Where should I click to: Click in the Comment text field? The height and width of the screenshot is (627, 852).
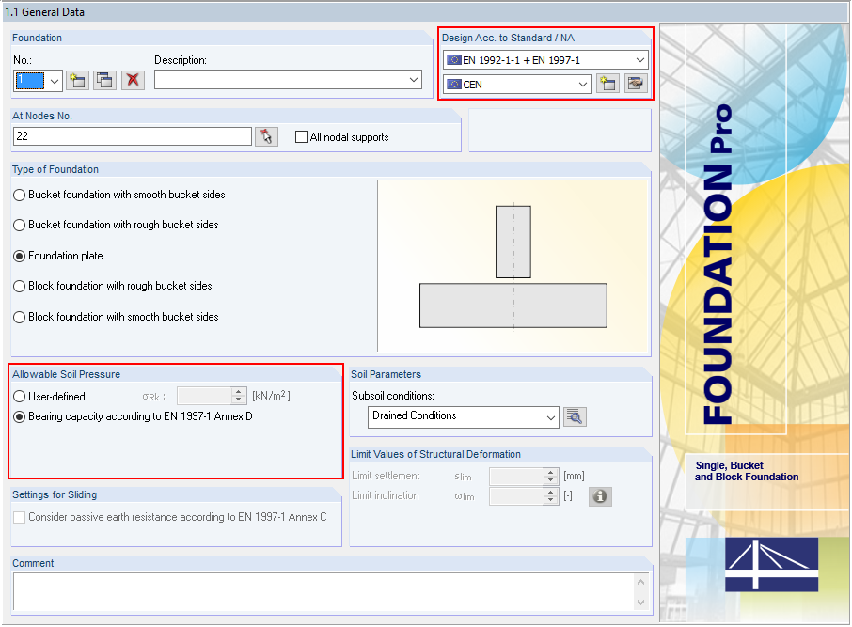(320, 590)
